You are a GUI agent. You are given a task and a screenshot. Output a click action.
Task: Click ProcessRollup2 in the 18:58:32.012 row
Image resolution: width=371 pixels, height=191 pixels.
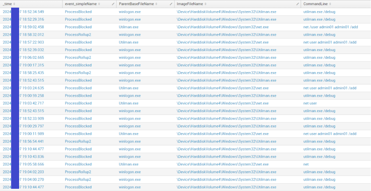tap(78, 35)
